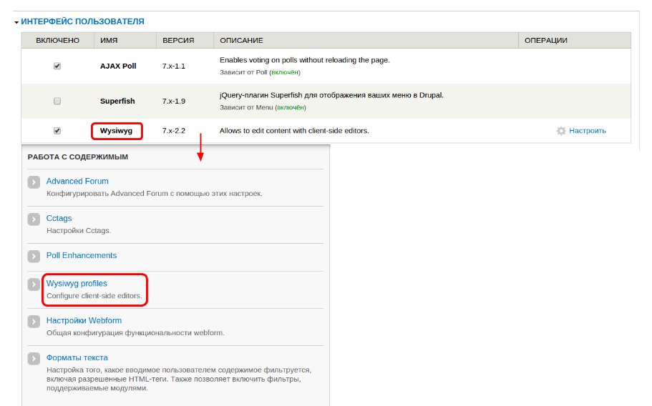
Task: Click arrow icon beside Wysiwyg profiles
Action: tap(34, 284)
